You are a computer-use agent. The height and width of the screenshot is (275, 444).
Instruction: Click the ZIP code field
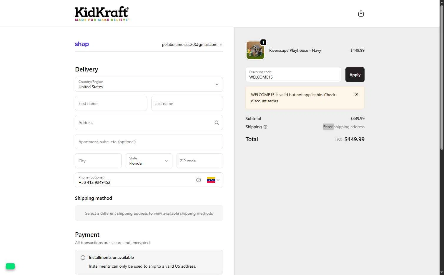coord(199,161)
